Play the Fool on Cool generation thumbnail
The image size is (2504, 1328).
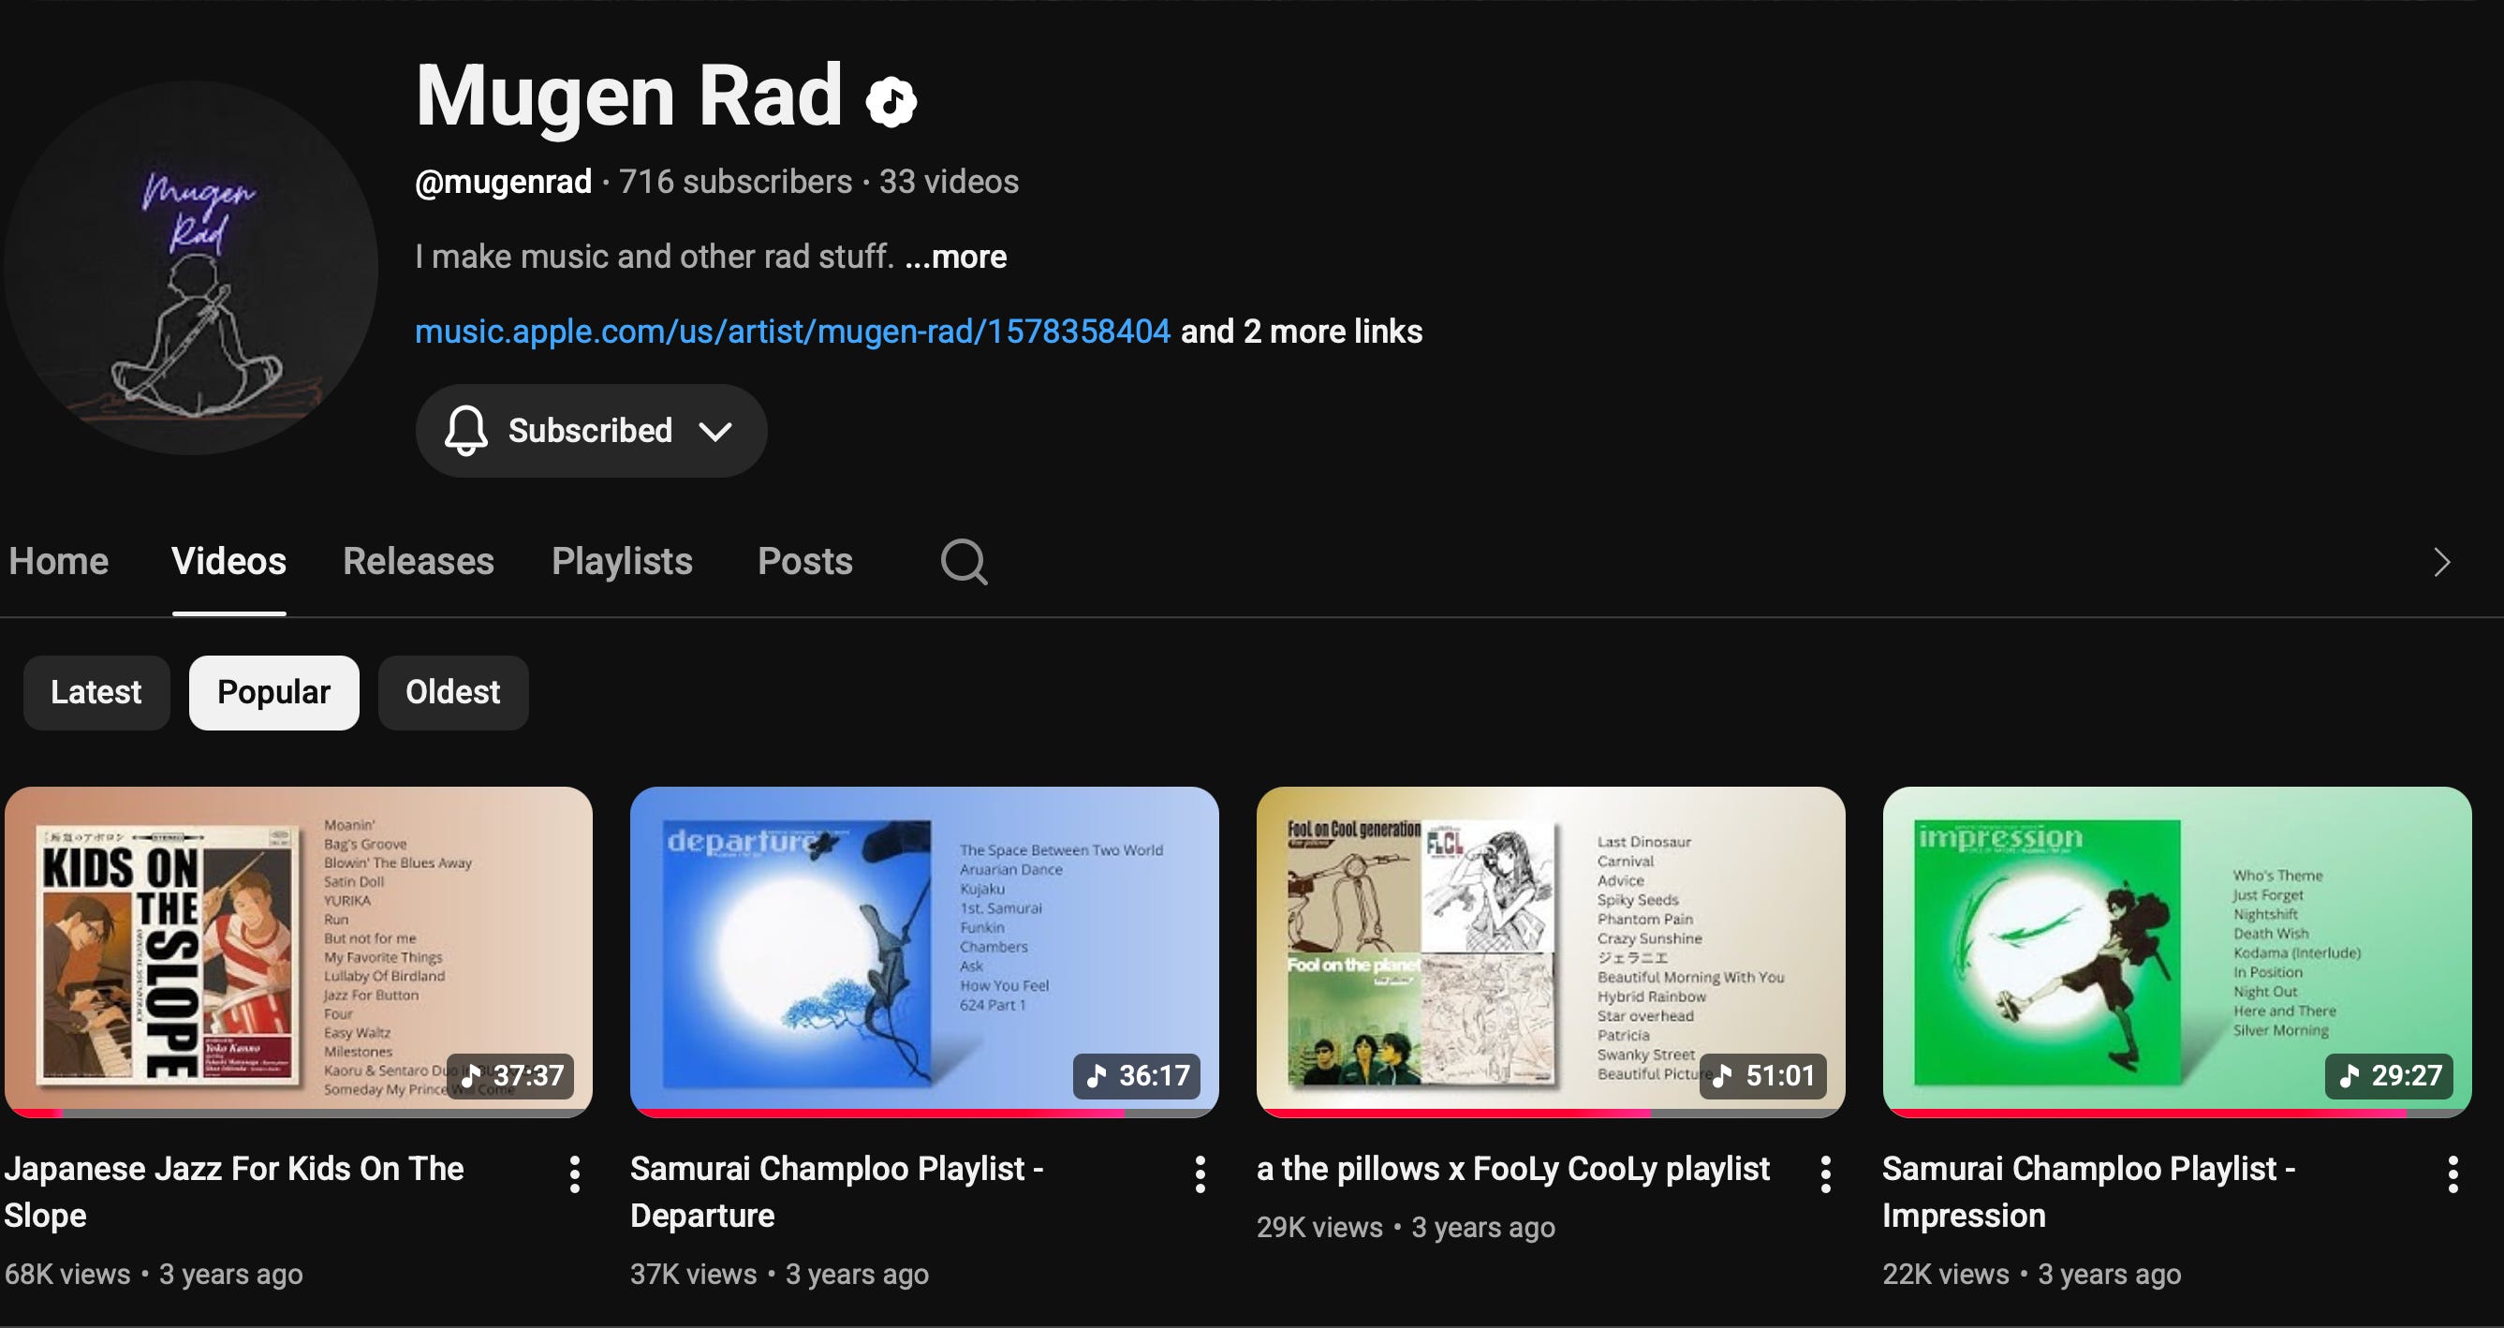[x=1551, y=952]
